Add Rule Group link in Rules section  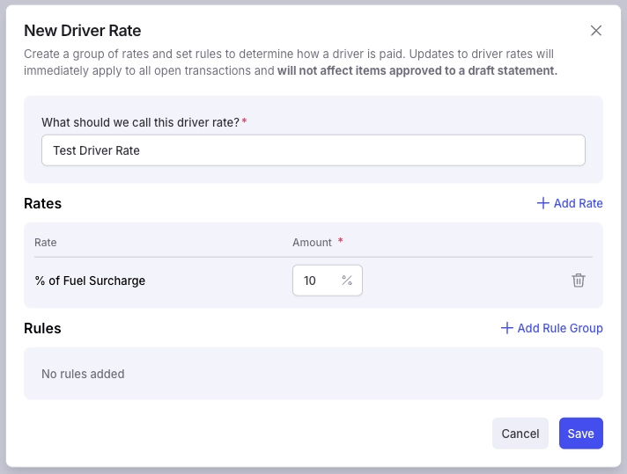[x=551, y=328]
